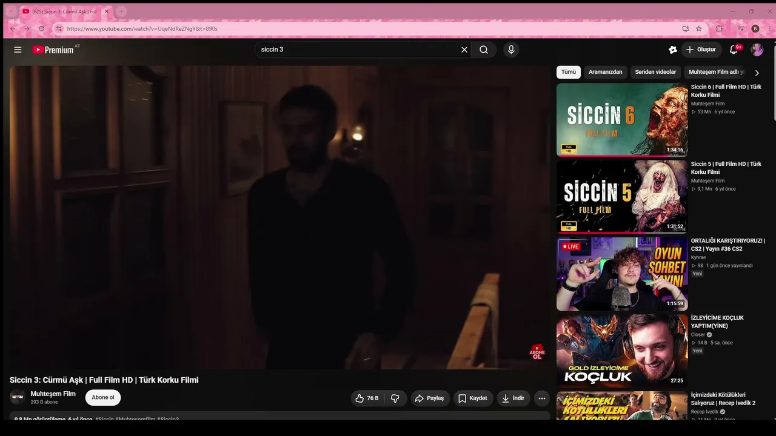Open the Muhteşem Film channel name link
The height and width of the screenshot is (436, 776).
(53, 394)
